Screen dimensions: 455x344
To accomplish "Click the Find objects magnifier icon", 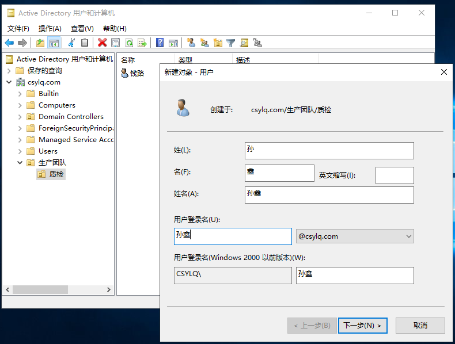I will pos(244,43).
